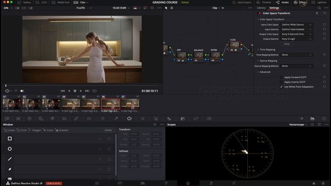Toggle Timeline panel in top bar
The height and width of the screenshot is (186, 331).
(x=264, y=3)
